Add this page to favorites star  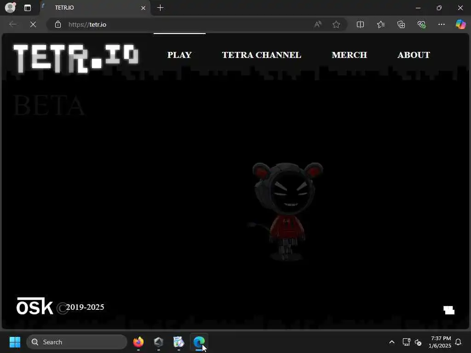click(x=336, y=24)
